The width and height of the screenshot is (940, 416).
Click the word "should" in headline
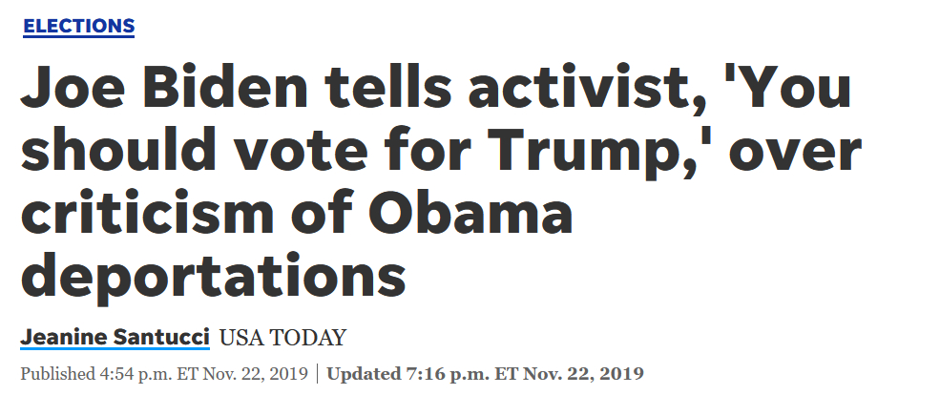coord(108,153)
